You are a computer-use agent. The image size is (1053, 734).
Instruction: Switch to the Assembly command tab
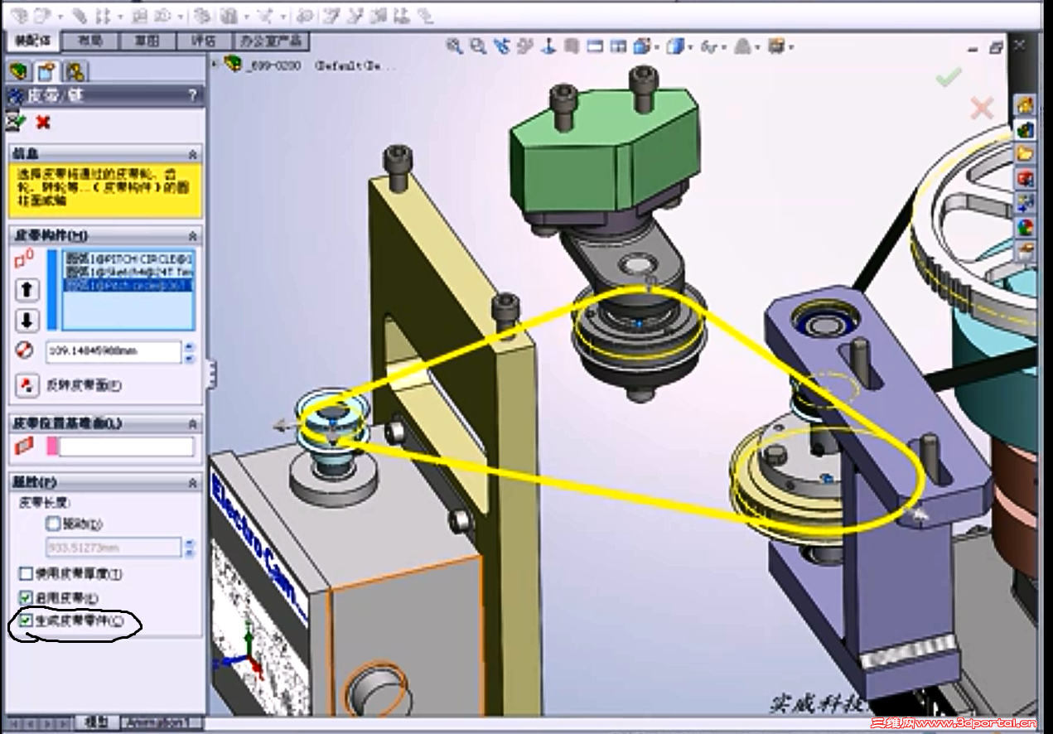pyautogui.click(x=31, y=40)
